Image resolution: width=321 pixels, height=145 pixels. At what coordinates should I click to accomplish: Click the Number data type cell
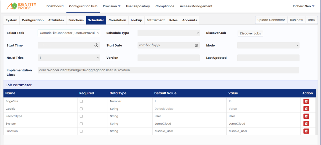click(x=130, y=101)
